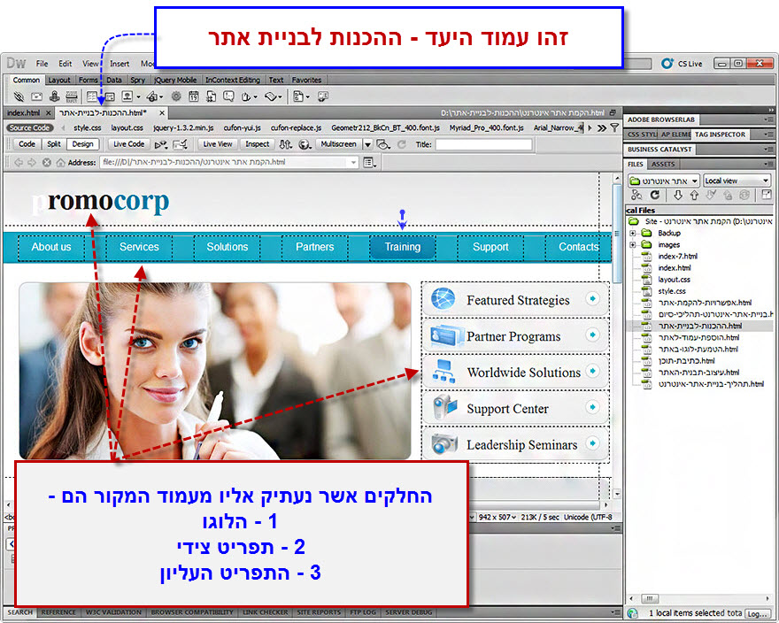The image size is (779, 623).
Task: Get files with down arrow icon
Action: tap(678, 196)
